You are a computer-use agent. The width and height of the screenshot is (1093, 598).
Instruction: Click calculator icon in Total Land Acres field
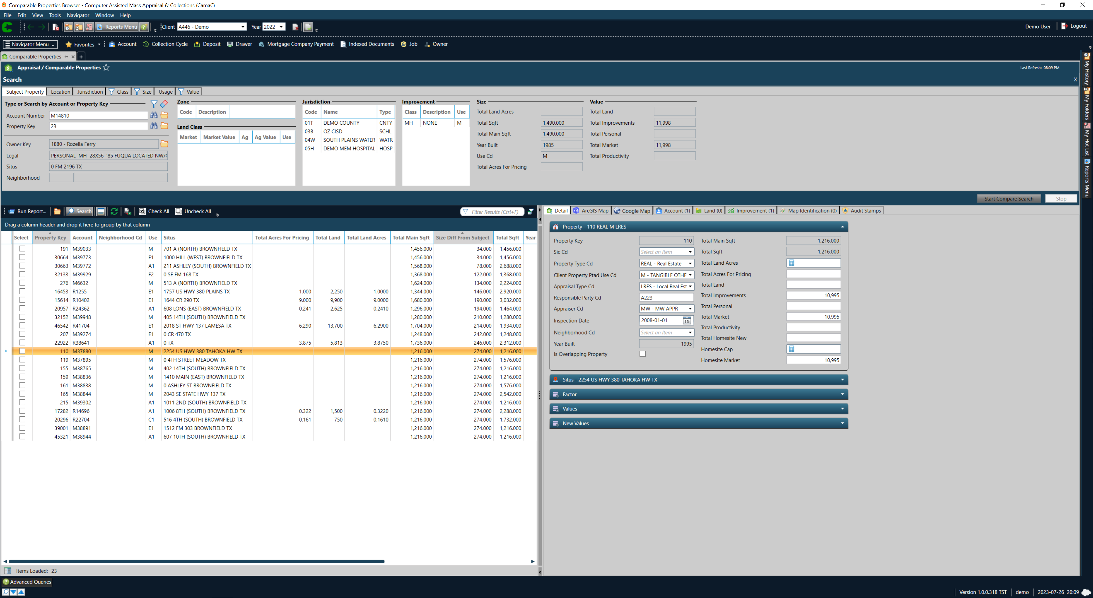point(792,263)
